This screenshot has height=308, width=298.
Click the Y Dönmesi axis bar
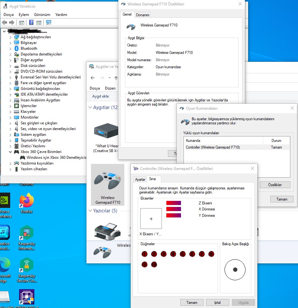(x=174, y=216)
